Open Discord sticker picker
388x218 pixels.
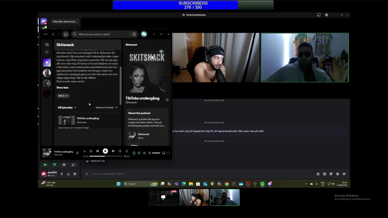coord(331,174)
